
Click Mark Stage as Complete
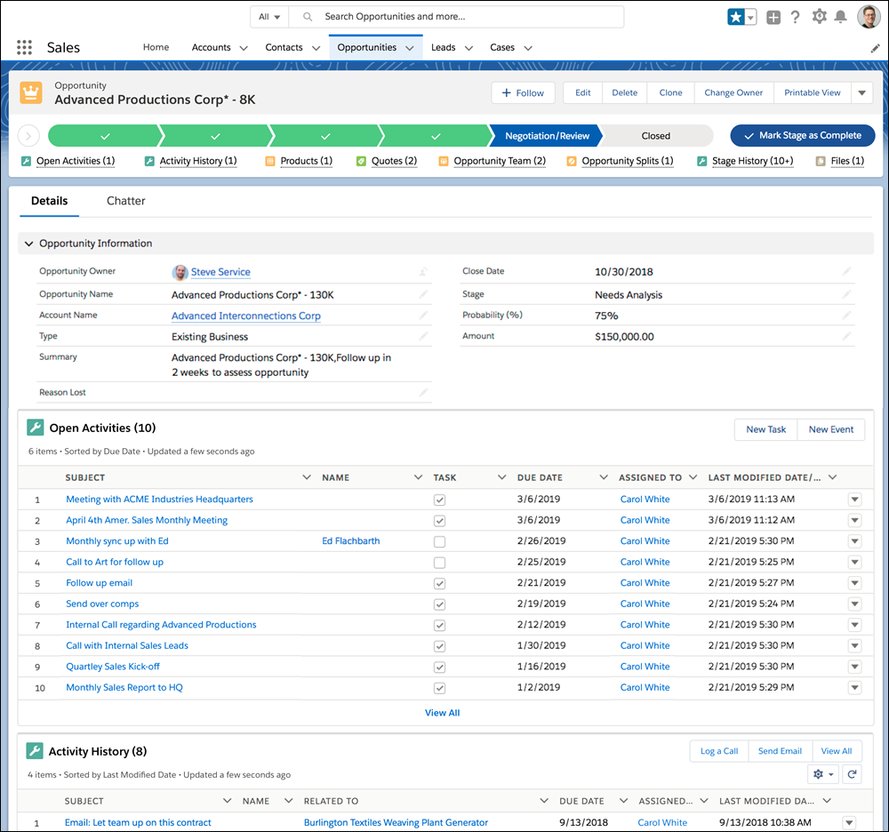point(803,135)
